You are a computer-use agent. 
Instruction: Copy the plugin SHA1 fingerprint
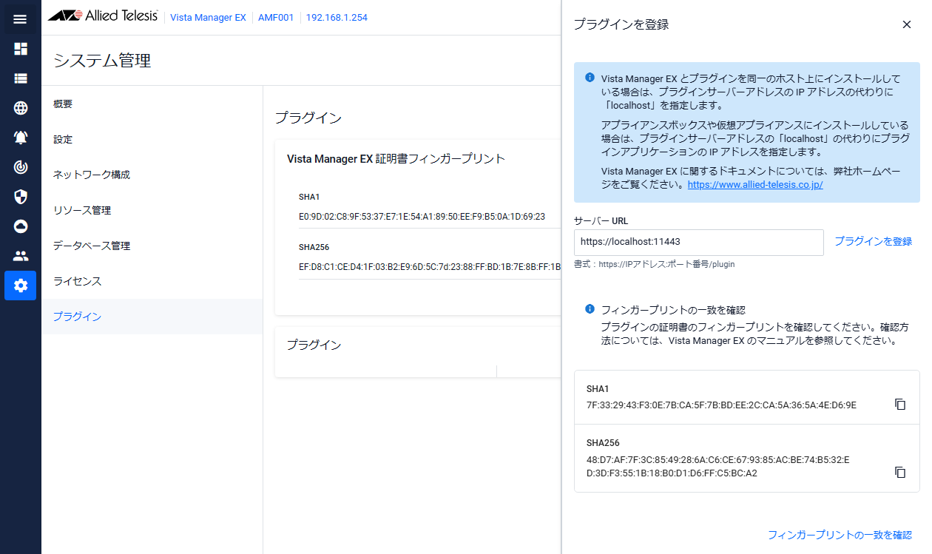900,405
